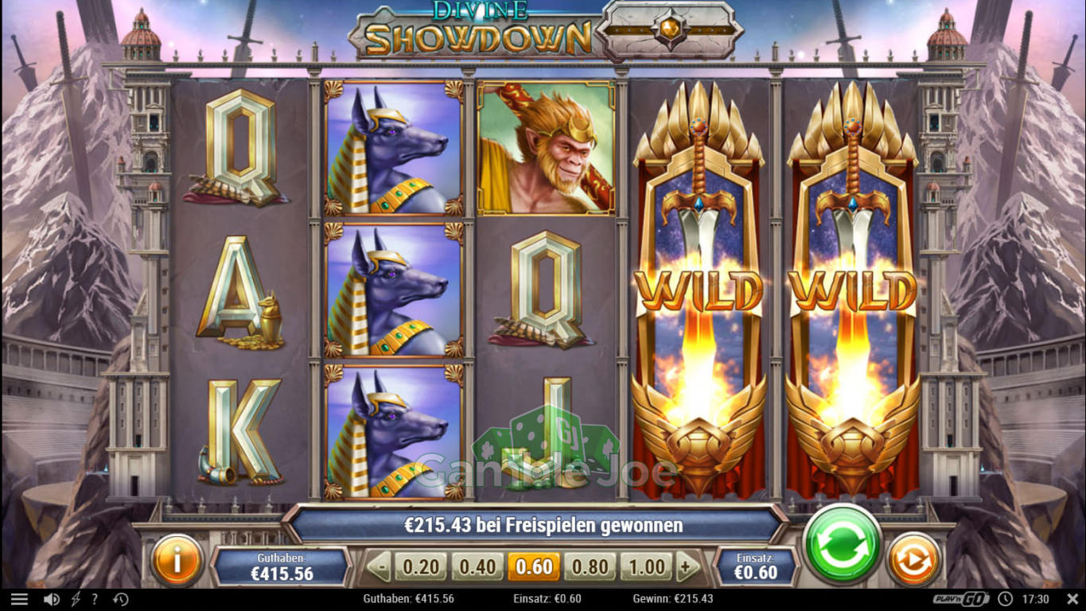1086x611 pixels.
Task: Click the orange info paytable button
Action: 177,560
